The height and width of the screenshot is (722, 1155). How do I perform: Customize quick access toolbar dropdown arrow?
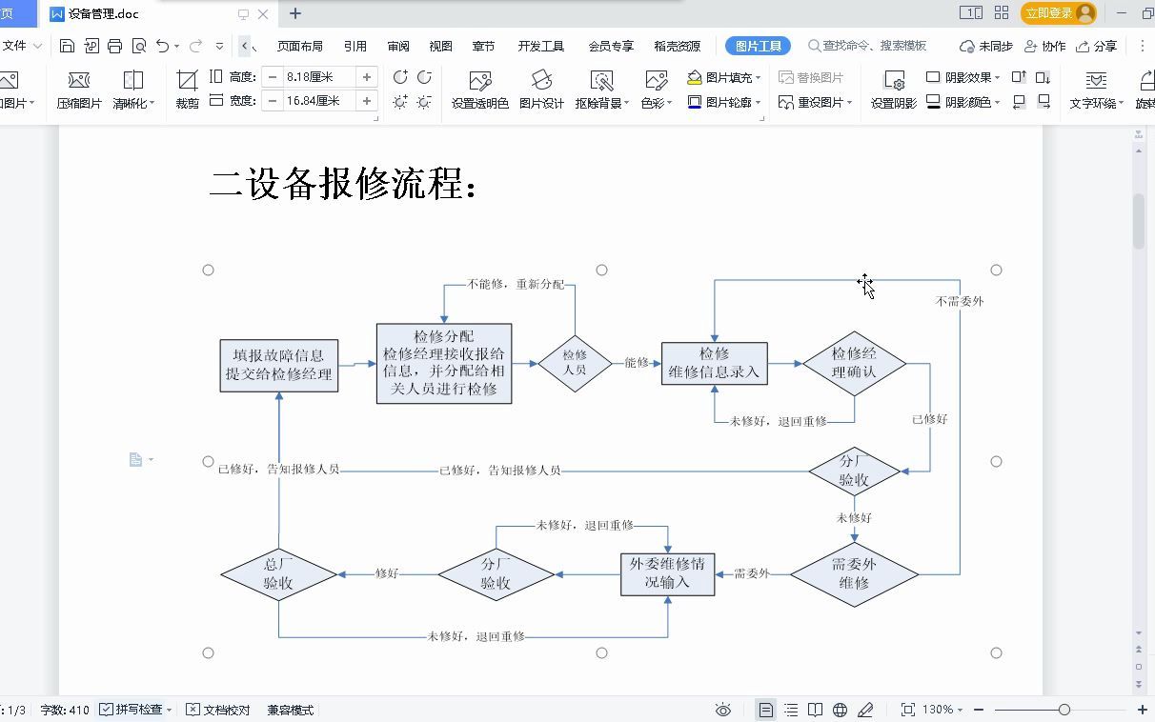(220, 46)
